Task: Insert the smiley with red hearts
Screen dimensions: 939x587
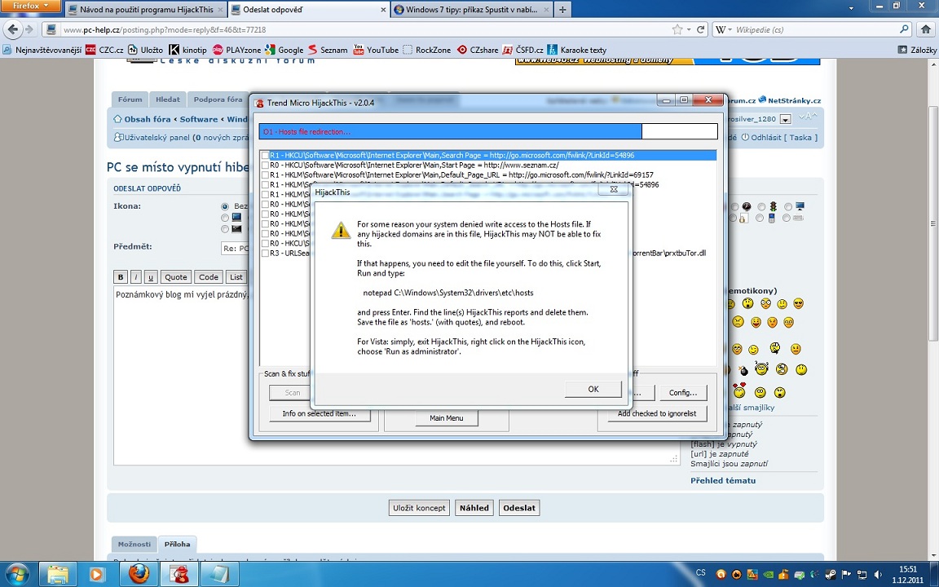Action: (x=739, y=391)
